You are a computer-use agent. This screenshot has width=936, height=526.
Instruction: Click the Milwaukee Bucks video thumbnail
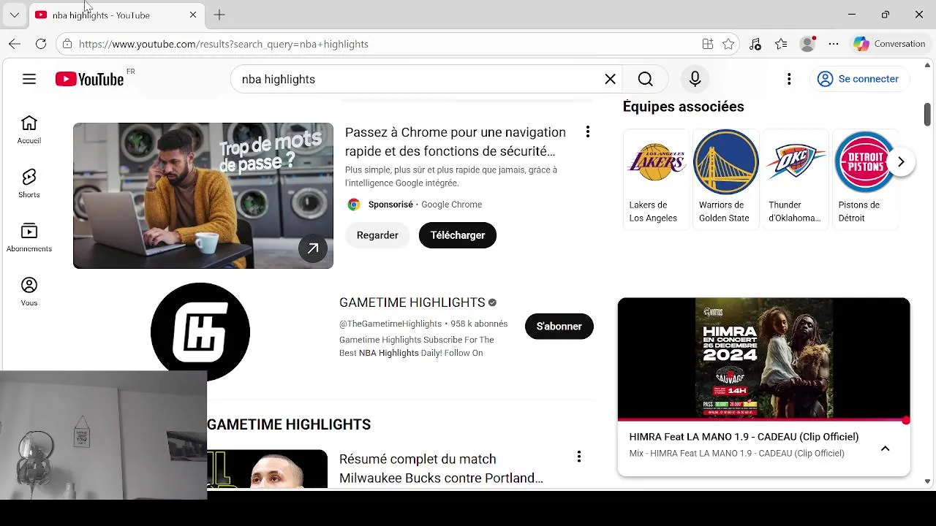267,469
